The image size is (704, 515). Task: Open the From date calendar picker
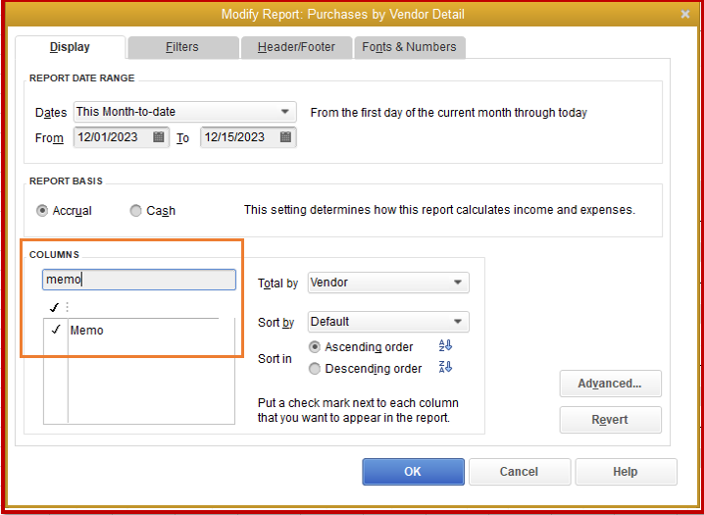coord(159,137)
